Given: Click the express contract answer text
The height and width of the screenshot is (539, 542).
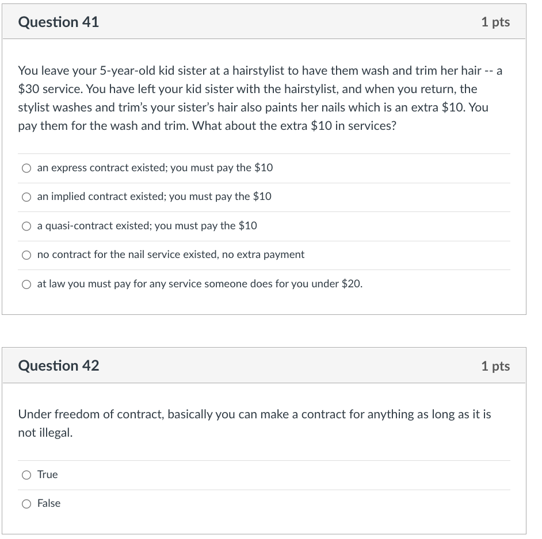Looking at the screenshot, I should tap(154, 168).
